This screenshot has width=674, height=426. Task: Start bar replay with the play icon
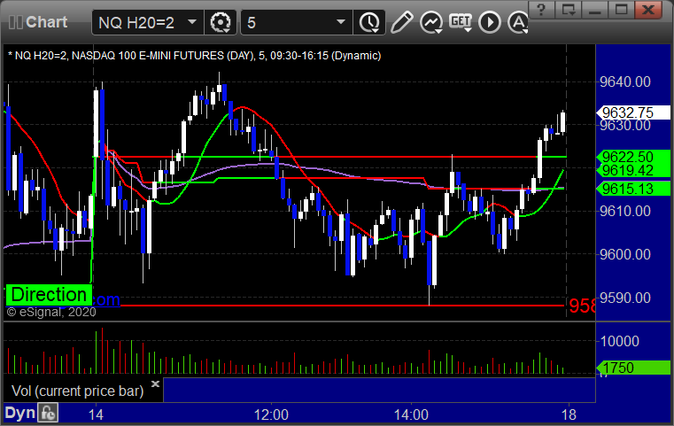pos(490,22)
